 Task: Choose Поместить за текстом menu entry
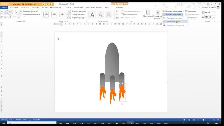point(175,25)
